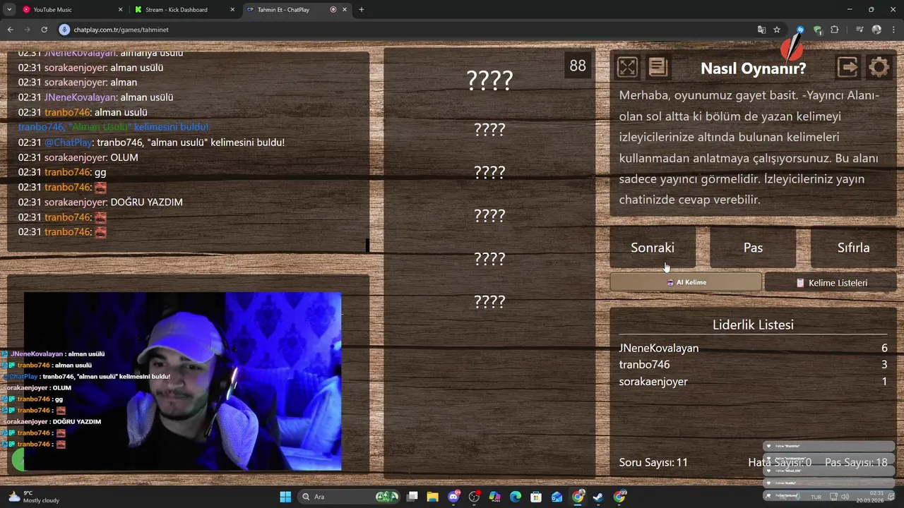
Task: Click sorakaenjoyer in the leaderboard
Action: pos(653,382)
